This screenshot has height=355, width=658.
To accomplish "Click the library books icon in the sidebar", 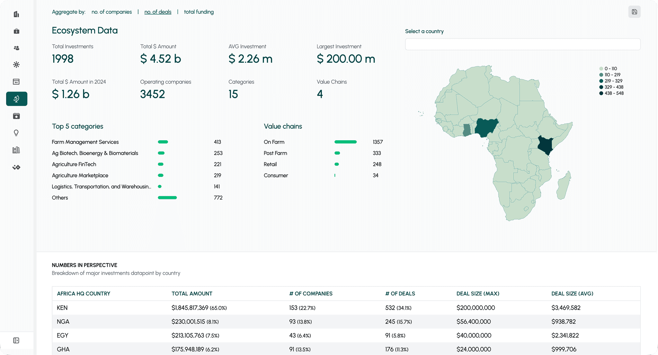I will pos(16,150).
